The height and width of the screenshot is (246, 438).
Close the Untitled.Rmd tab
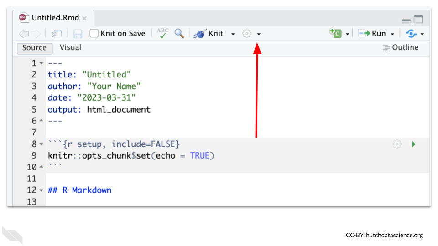point(84,18)
